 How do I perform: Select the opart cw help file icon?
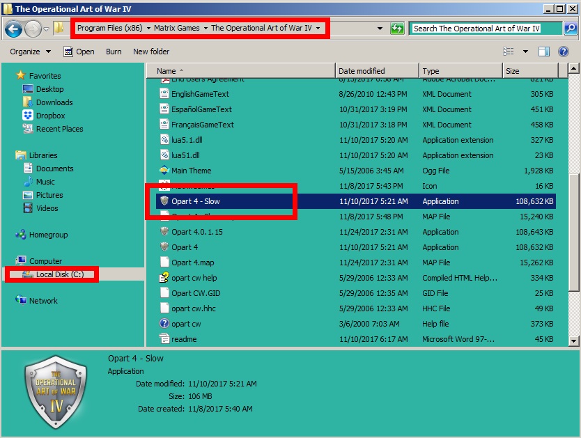(x=164, y=278)
